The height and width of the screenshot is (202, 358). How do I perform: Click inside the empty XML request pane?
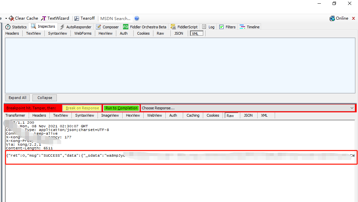pos(180,65)
